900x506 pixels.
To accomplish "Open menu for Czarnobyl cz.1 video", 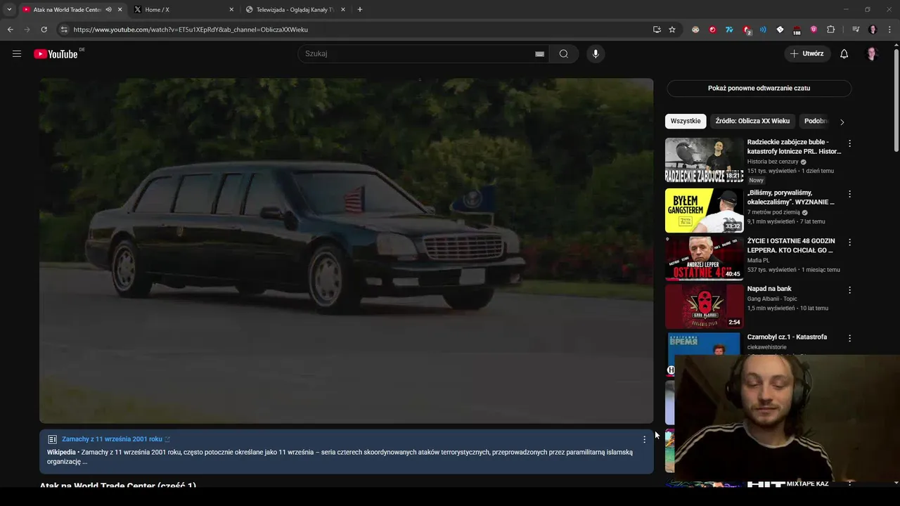I will coord(849,338).
